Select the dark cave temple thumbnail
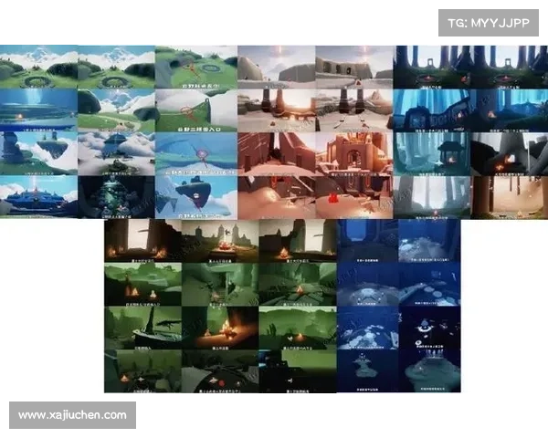This screenshot has width=548, height=438. [x=117, y=196]
